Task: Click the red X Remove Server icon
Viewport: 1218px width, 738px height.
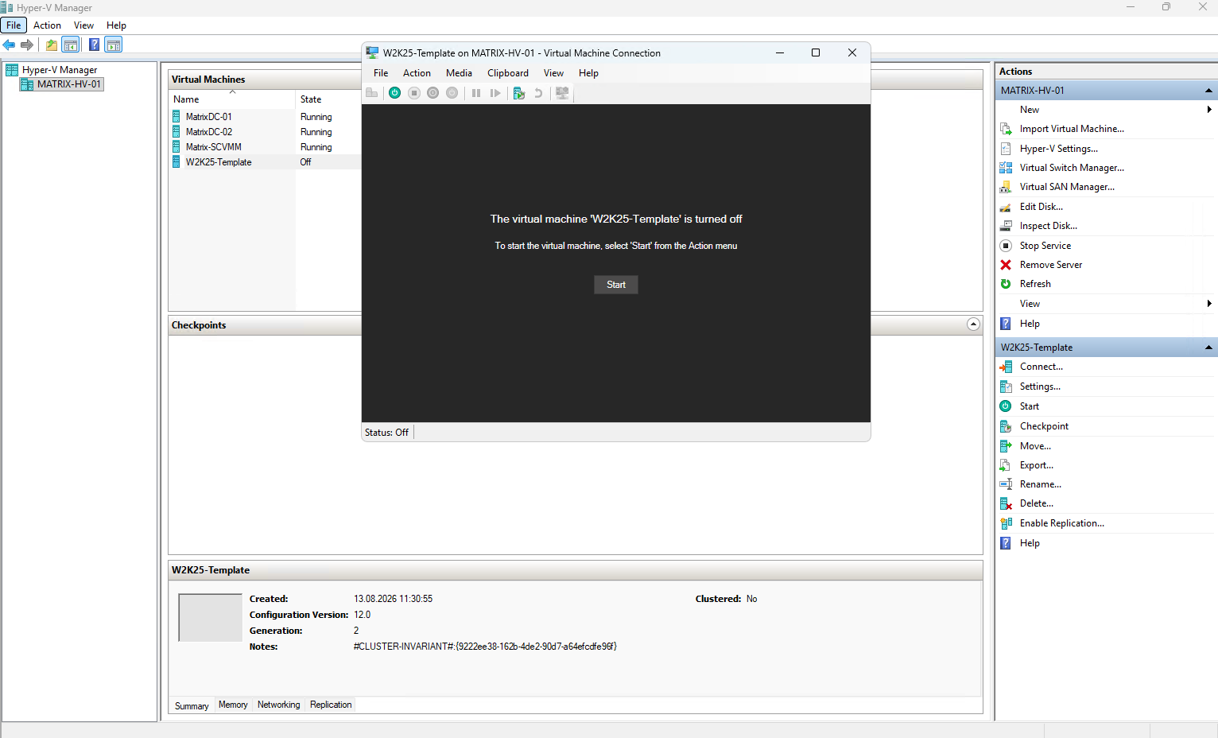Action: click(x=1006, y=265)
